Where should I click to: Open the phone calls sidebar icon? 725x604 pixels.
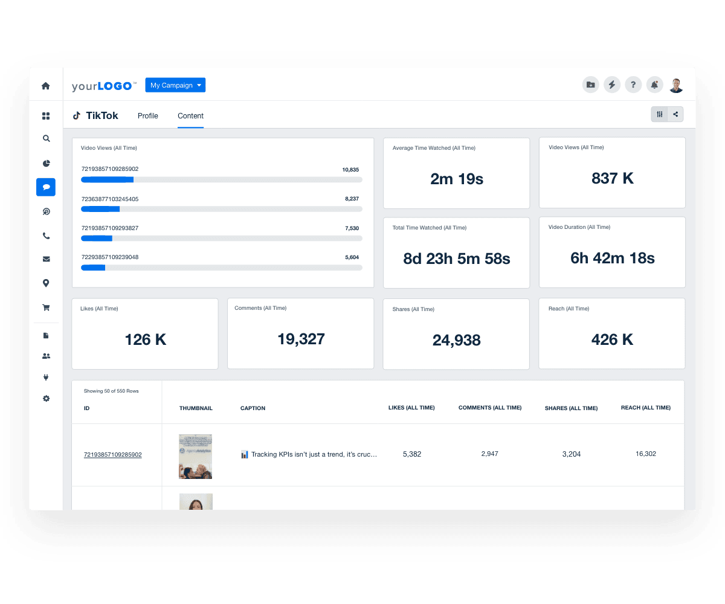point(46,236)
